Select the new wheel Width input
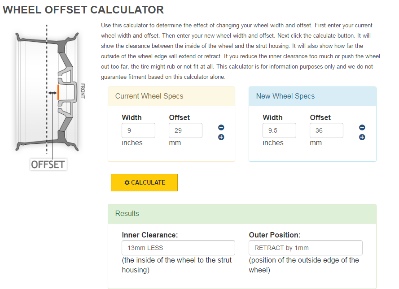The image size is (399, 289). tap(279, 131)
